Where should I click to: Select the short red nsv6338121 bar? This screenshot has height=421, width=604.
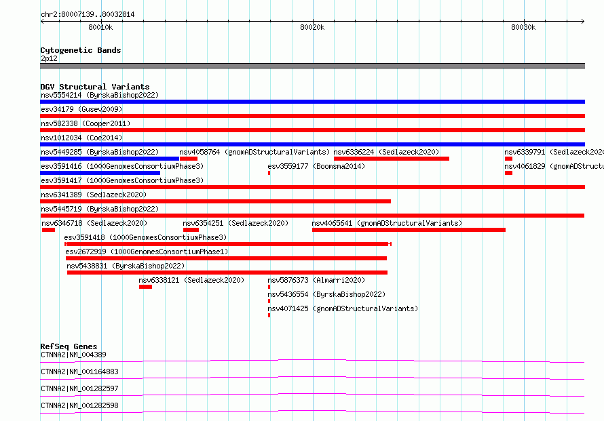pos(146,287)
